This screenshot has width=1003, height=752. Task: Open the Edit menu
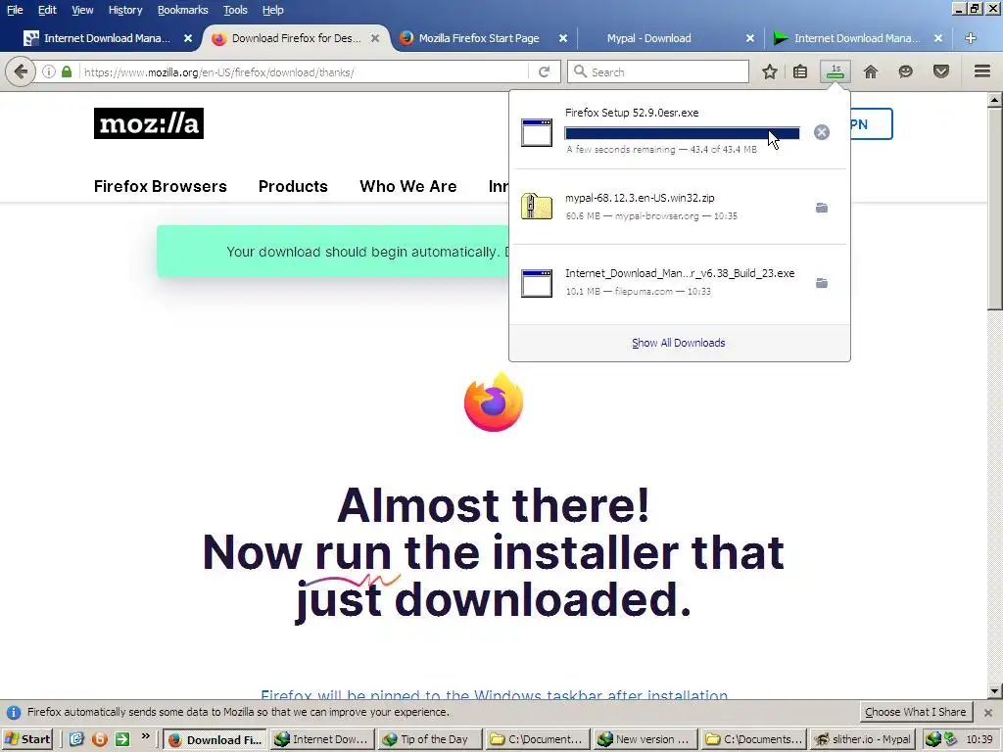coord(47,10)
